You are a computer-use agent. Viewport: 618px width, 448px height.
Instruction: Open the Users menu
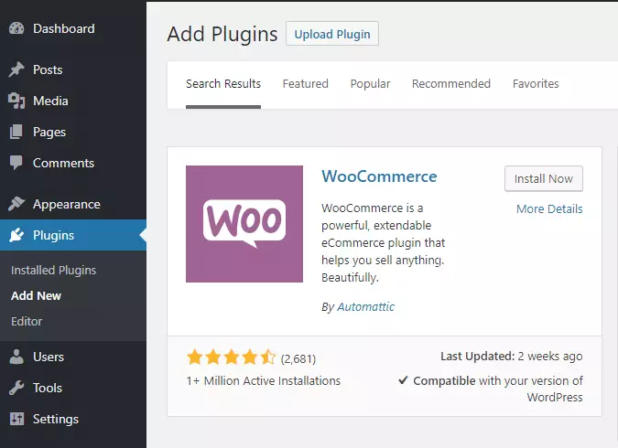pyautogui.click(x=73, y=357)
